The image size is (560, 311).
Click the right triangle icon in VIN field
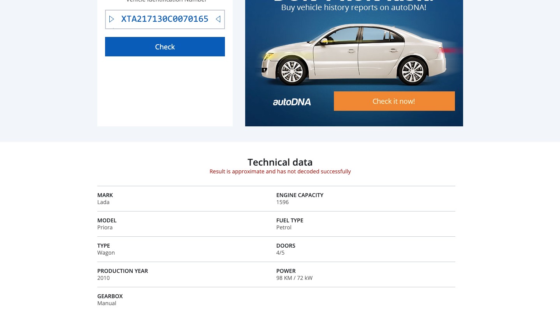click(218, 19)
